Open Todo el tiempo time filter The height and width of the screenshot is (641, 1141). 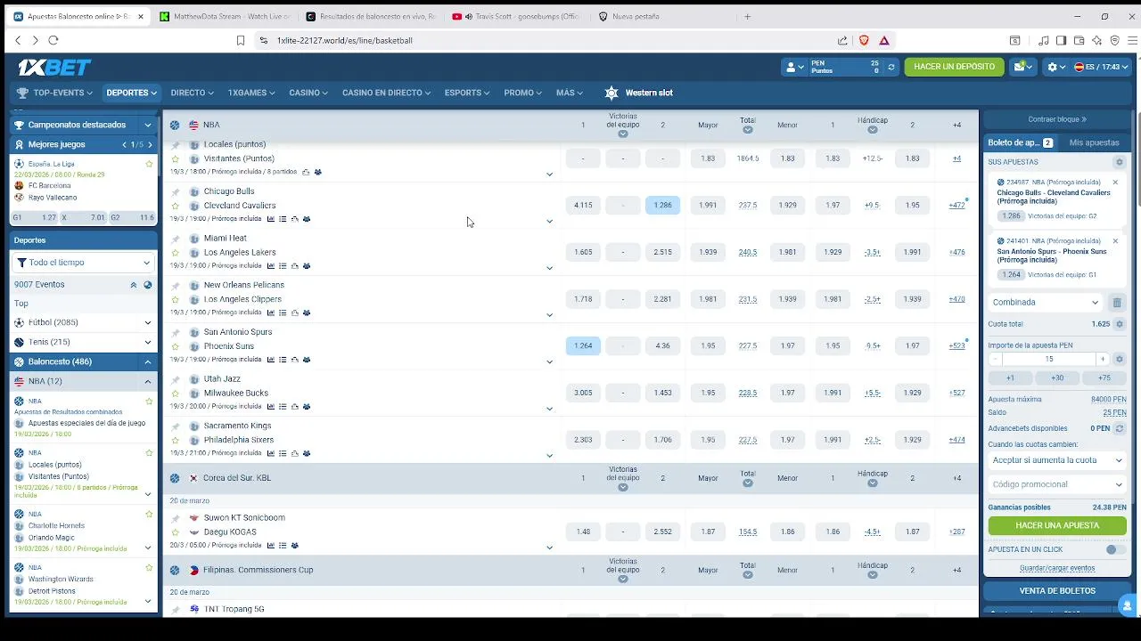[84, 264]
